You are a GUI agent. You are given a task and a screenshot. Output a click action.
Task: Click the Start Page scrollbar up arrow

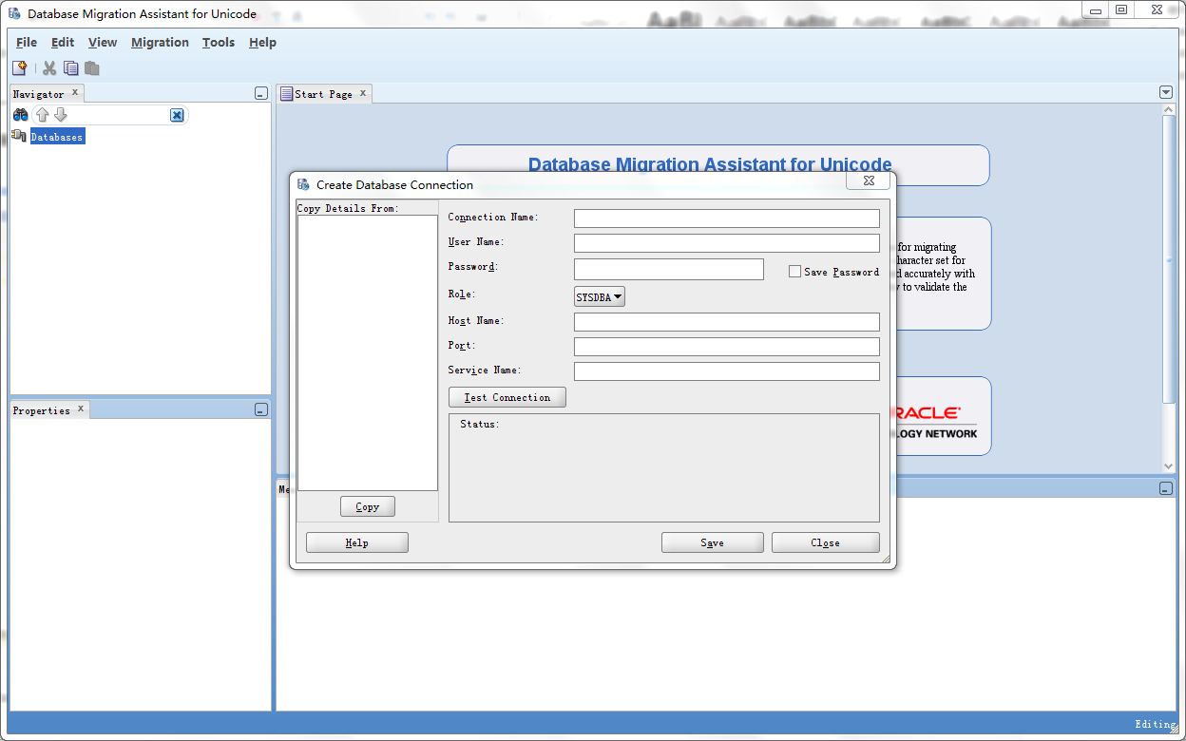click(1169, 109)
